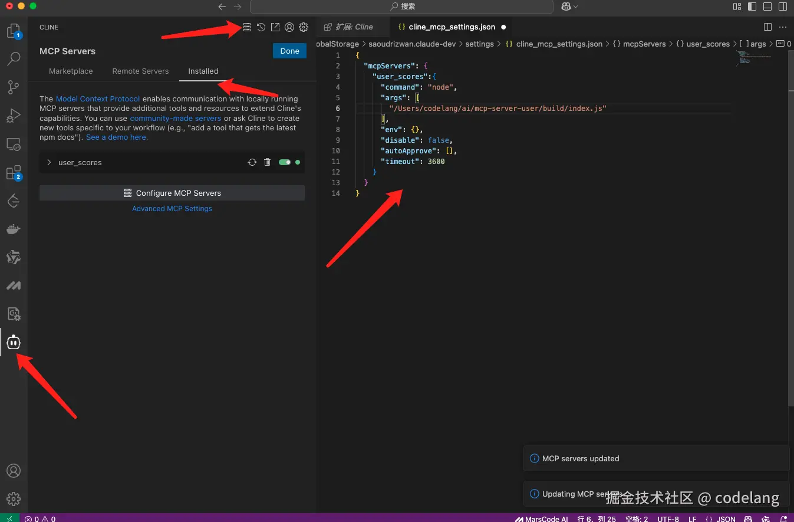Click the editor vertical scrollbar
This screenshot has width=794, height=522.
coord(790,228)
